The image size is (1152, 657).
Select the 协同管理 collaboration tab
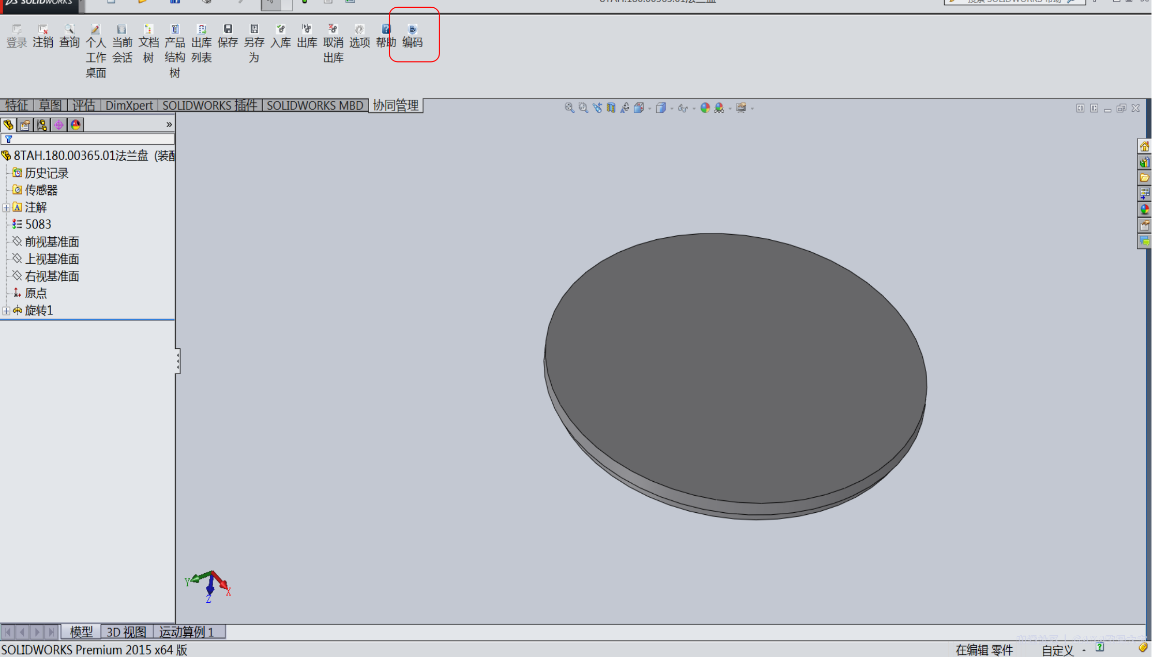click(x=396, y=105)
